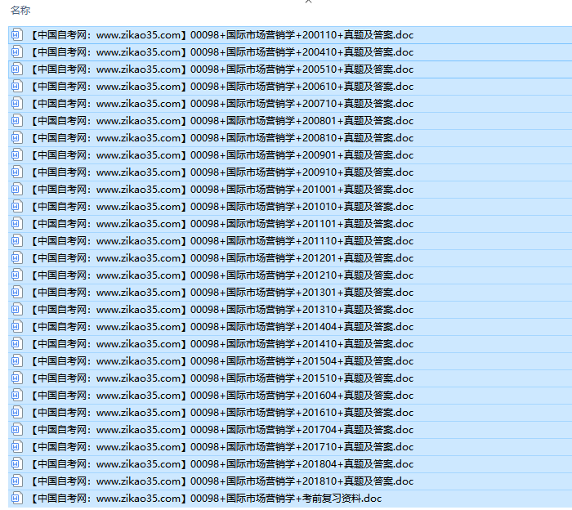Screen dimensions: 572x510
Task: Click doc icon of 201804 真题及答案 file
Action: 17,463
